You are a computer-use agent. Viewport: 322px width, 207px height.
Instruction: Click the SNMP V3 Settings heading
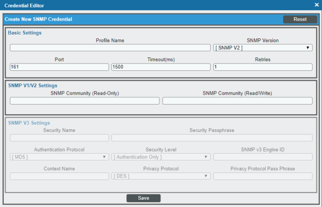[29, 123]
